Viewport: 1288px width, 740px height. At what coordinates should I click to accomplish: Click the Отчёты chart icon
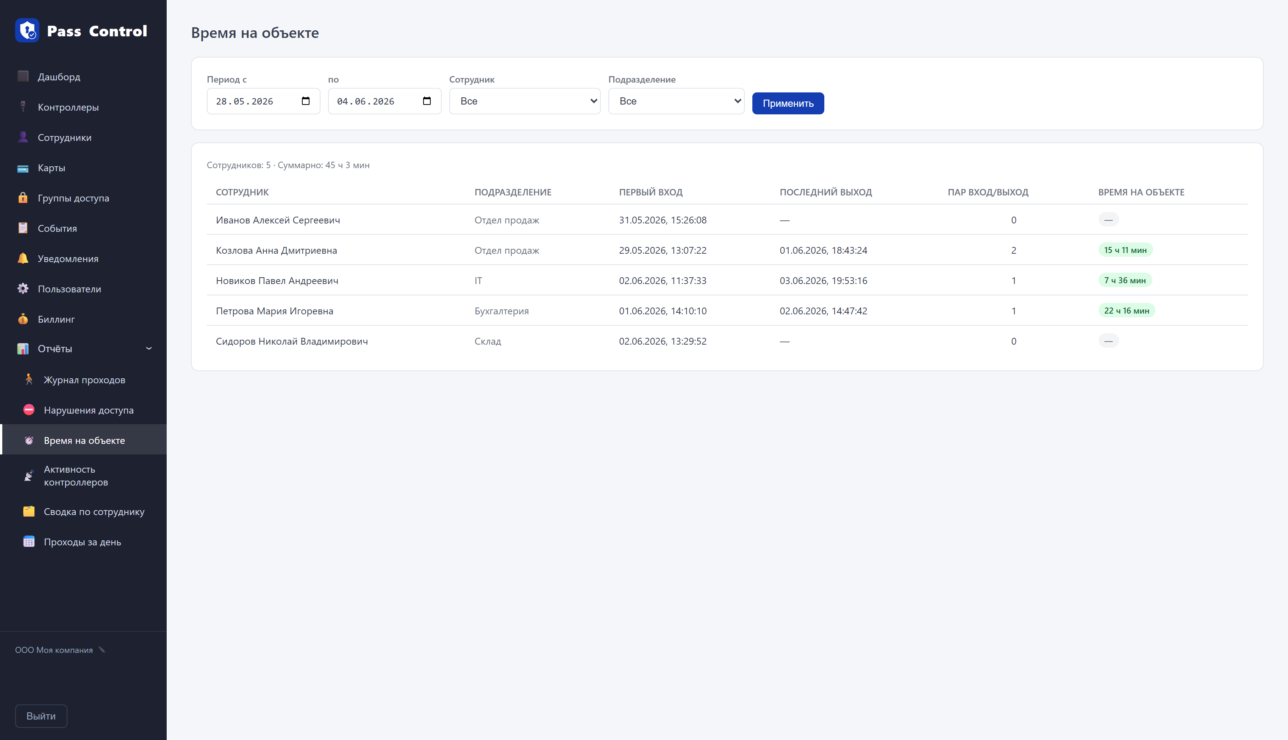[x=23, y=349]
